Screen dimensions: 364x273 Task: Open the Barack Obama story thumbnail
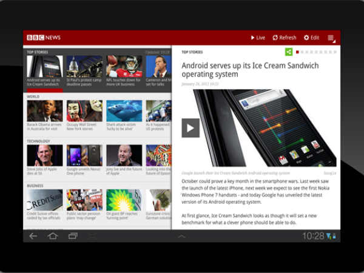pyautogui.click(x=45, y=111)
